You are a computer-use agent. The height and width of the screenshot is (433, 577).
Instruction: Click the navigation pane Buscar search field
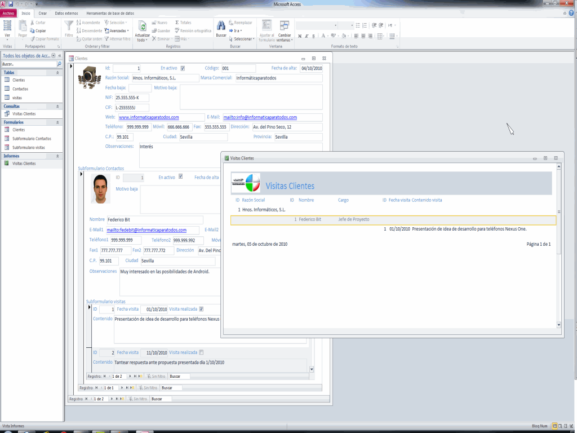pyautogui.click(x=28, y=64)
